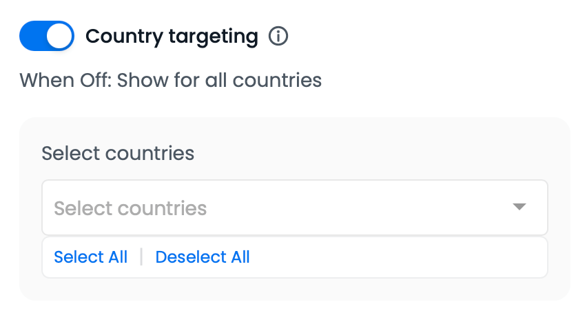Turn off the Country targeting switch
The image size is (587, 331).
coord(46,37)
